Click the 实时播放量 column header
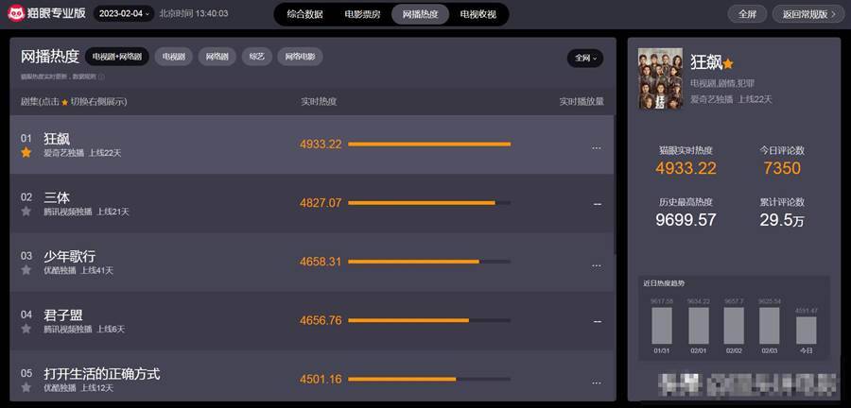This screenshot has height=408, width=851. (582, 102)
